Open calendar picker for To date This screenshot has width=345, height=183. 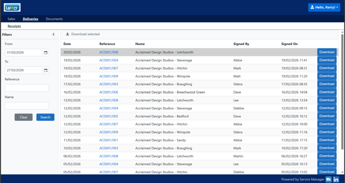(46, 70)
